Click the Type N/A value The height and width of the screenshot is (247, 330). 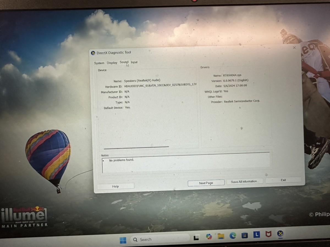tap(127, 102)
